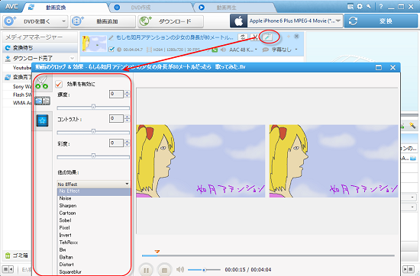Select highlighted No Effect list entry
Viewport: 420px width, 276px height.
point(94,191)
